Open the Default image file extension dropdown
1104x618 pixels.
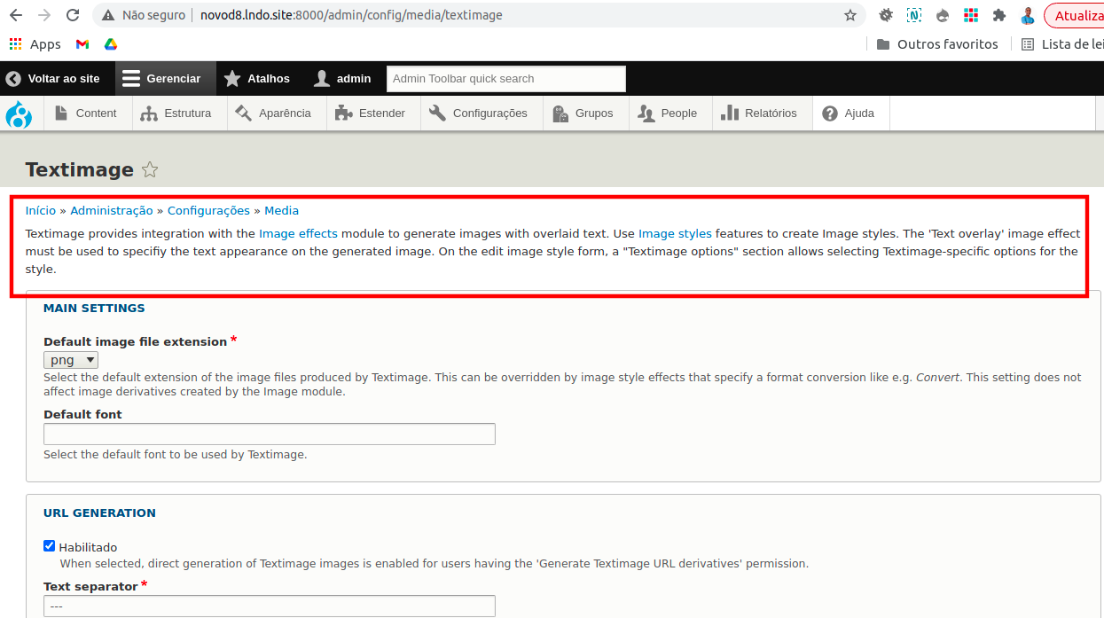pos(71,360)
